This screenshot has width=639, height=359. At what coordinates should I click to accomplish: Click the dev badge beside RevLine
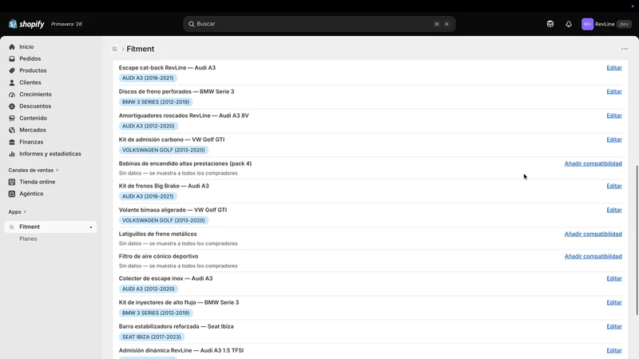tap(624, 24)
